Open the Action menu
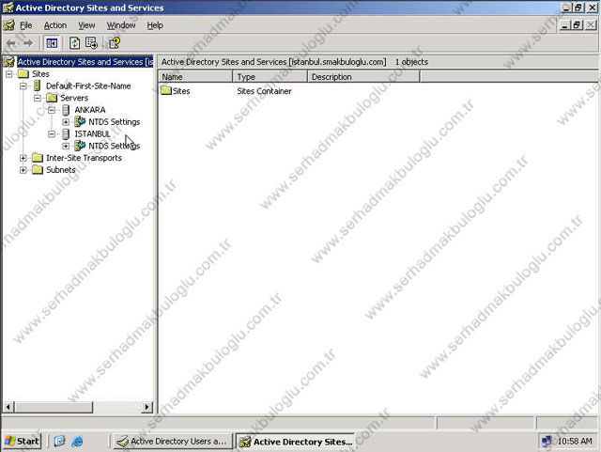The height and width of the screenshot is (452, 601). click(x=55, y=25)
